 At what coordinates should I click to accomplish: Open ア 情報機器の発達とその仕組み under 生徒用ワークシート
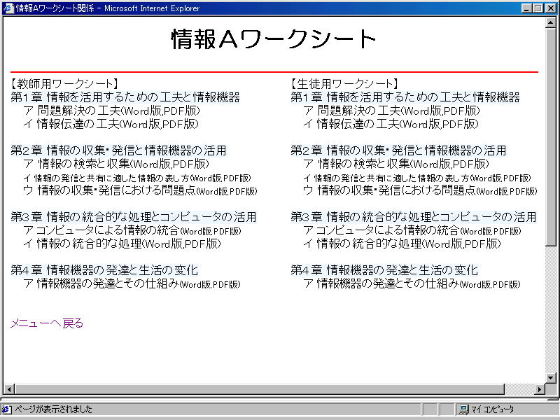click(412, 283)
